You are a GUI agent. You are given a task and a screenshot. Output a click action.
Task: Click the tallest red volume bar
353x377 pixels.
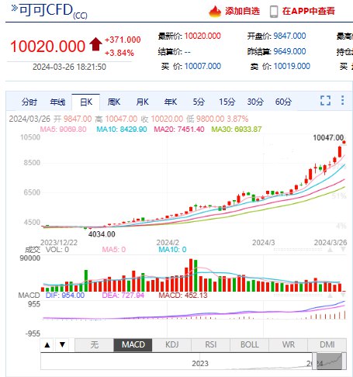pos(191,275)
